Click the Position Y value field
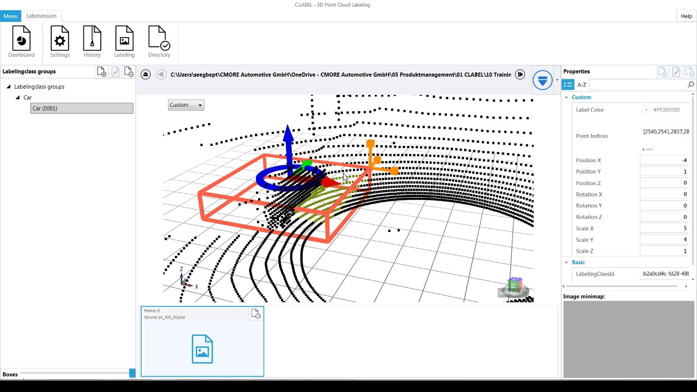This screenshot has width=697, height=392. pyautogui.click(x=664, y=171)
